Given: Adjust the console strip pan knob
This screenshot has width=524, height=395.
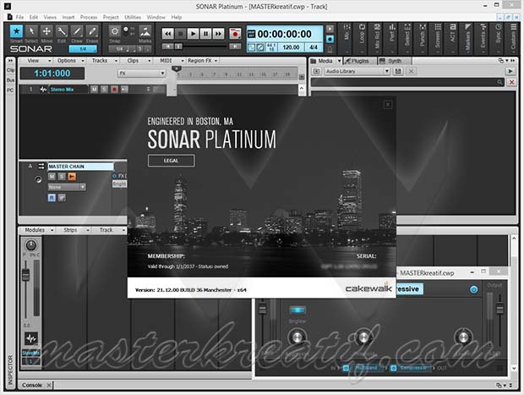Looking at the screenshot, I should click(30, 245).
